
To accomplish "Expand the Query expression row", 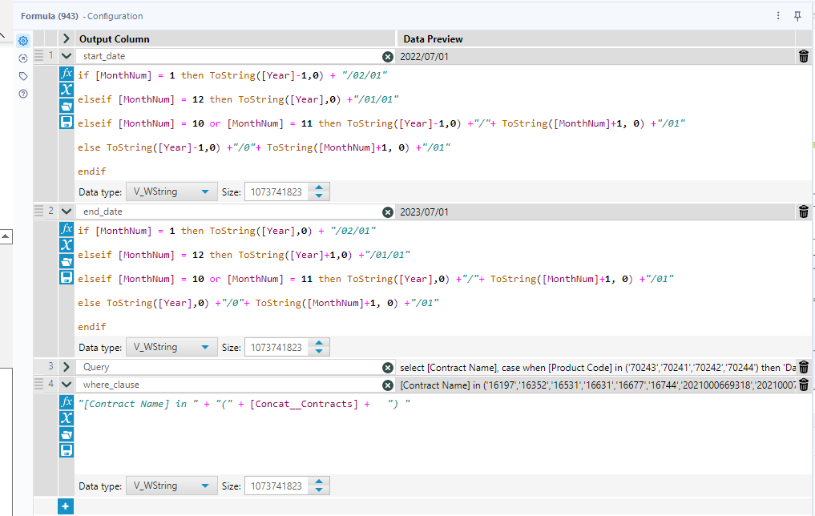I will click(65, 368).
